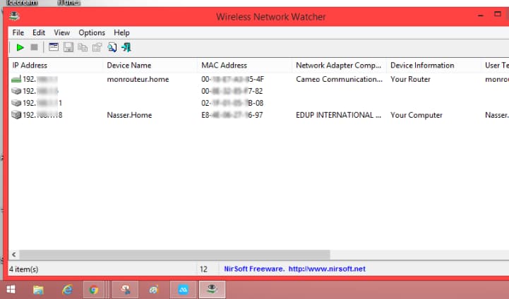Image resolution: width=509 pixels, height=299 pixels.
Task: Start scanning with the green play icon
Action: [x=20, y=47]
